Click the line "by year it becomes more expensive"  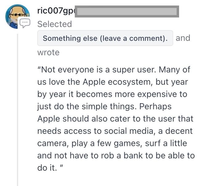point(112,94)
